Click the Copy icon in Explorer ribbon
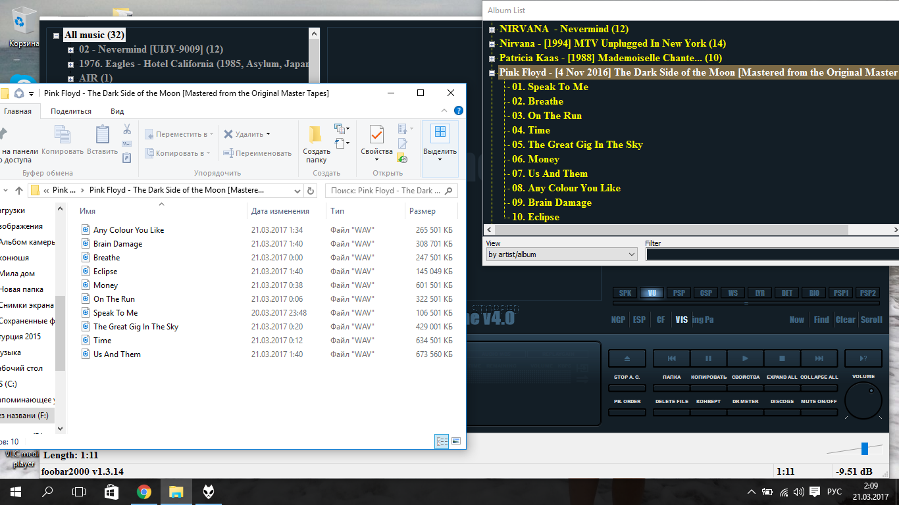Viewport: 899px width, 505px height. 63,134
